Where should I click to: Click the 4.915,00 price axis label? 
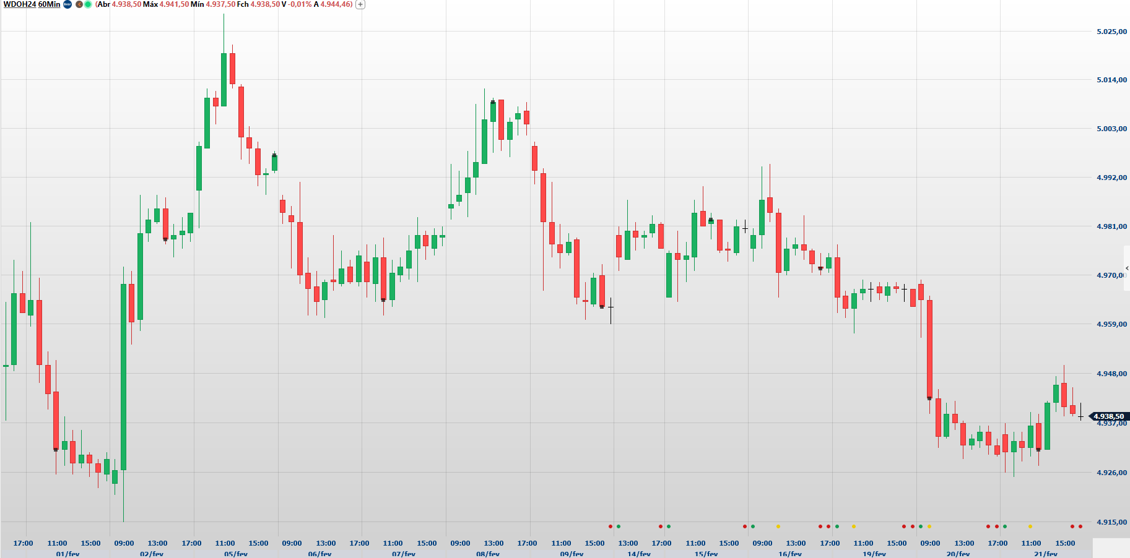(x=1112, y=522)
